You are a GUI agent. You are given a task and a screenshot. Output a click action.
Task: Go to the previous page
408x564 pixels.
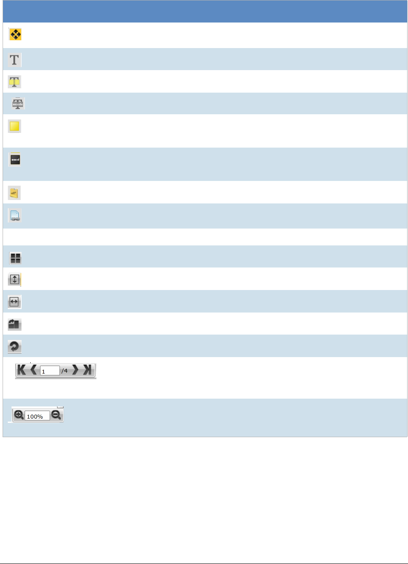tap(34, 371)
